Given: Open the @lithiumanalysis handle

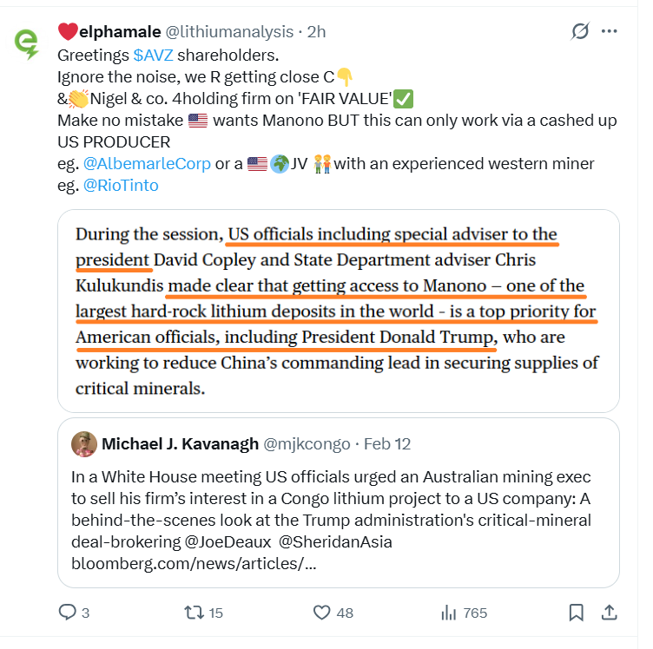Looking at the screenshot, I should point(229,32).
